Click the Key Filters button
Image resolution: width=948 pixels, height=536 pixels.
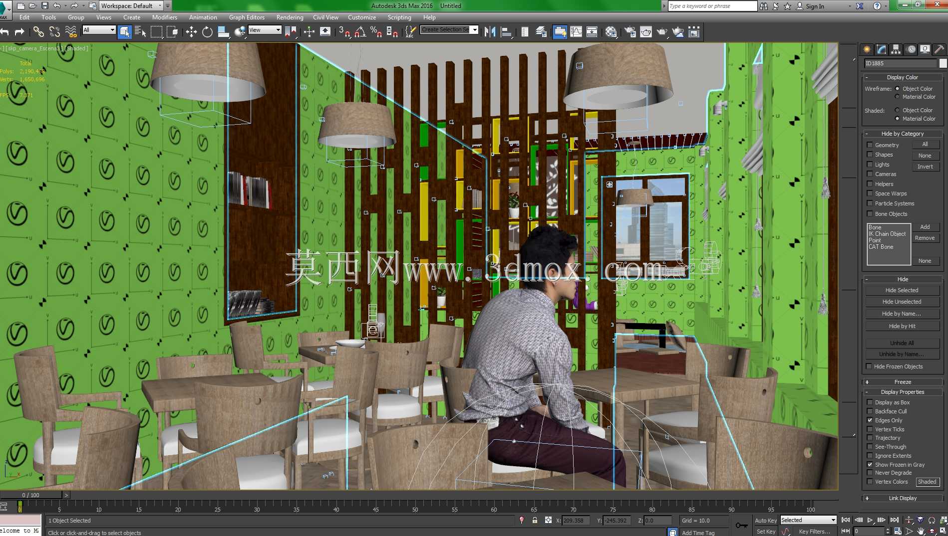tap(814, 532)
